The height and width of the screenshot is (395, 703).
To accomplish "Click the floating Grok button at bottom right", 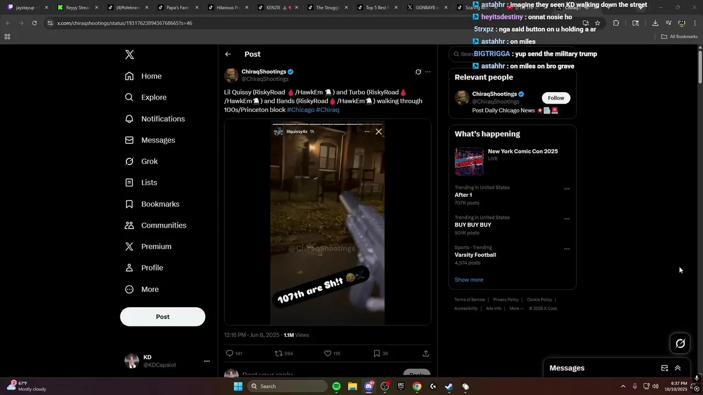I will (x=680, y=343).
